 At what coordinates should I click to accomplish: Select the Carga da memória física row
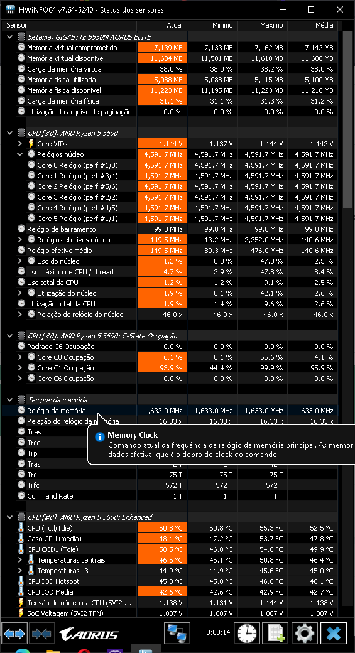coord(170,101)
